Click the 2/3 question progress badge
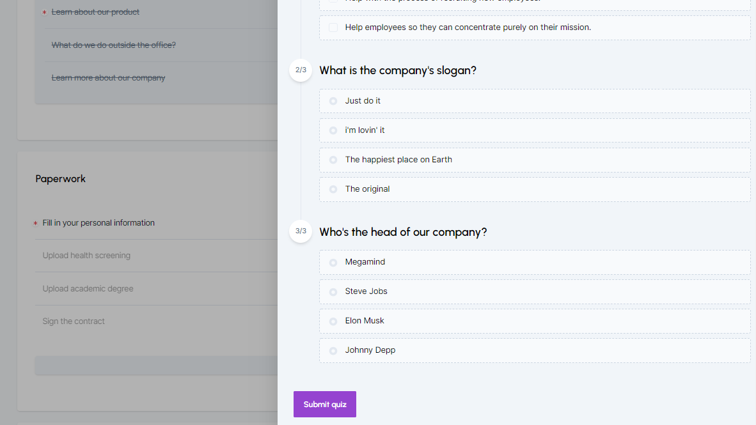 (x=301, y=70)
